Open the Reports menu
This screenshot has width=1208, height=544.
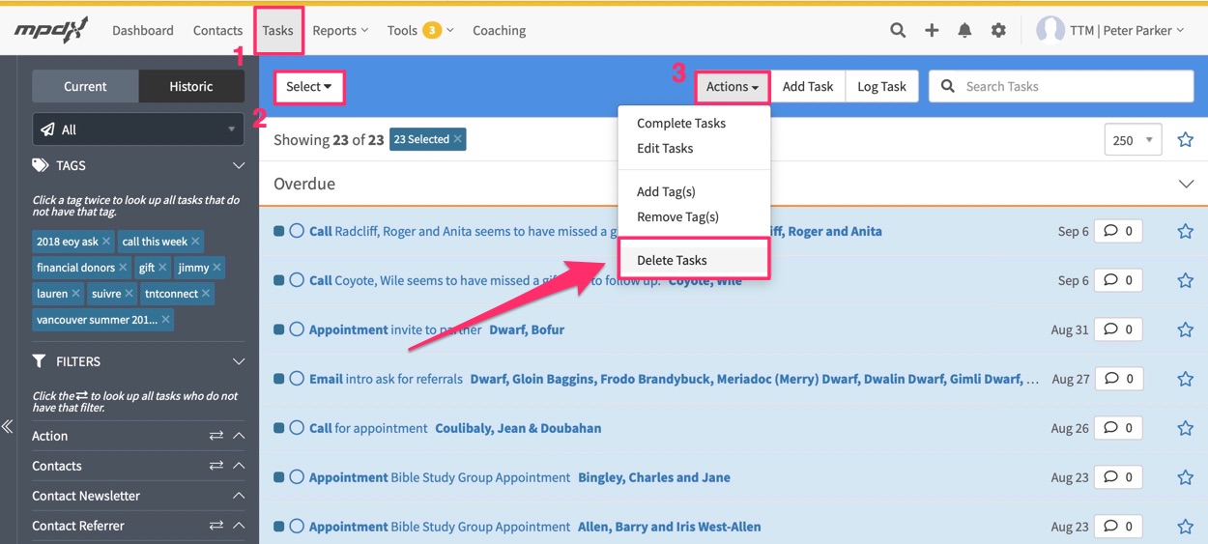coord(340,30)
